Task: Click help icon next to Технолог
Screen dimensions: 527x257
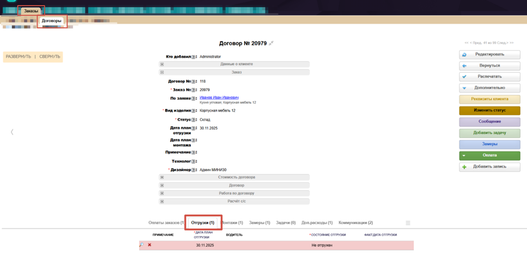Action: point(194,161)
